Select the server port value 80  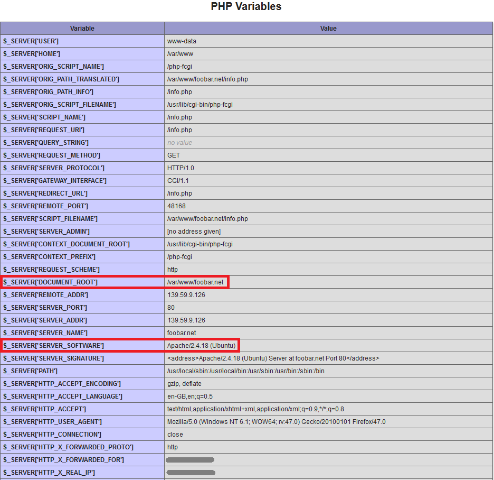click(171, 308)
